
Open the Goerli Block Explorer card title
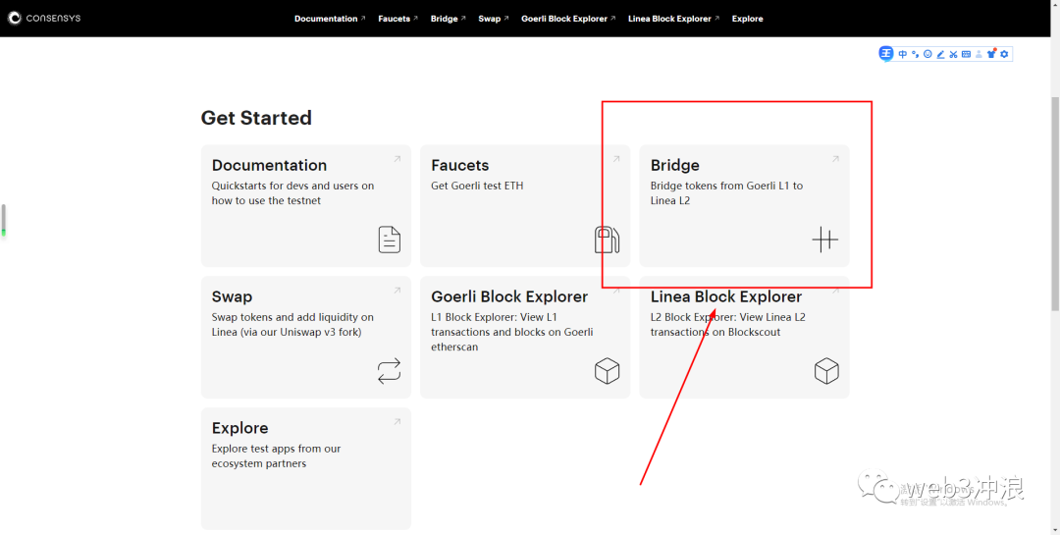tap(509, 296)
